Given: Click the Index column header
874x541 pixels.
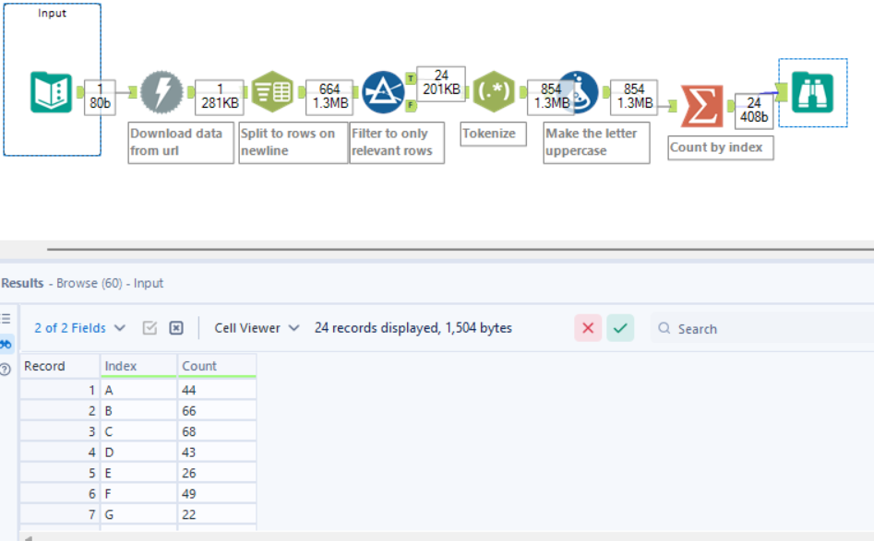Looking at the screenshot, I should (x=138, y=366).
